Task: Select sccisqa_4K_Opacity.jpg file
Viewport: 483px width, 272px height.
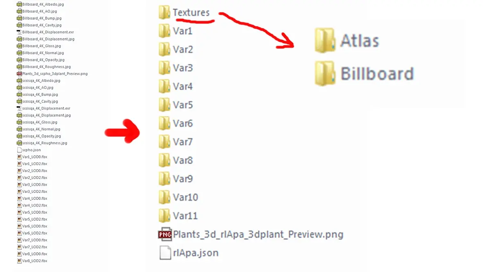Action: pos(38,136)
